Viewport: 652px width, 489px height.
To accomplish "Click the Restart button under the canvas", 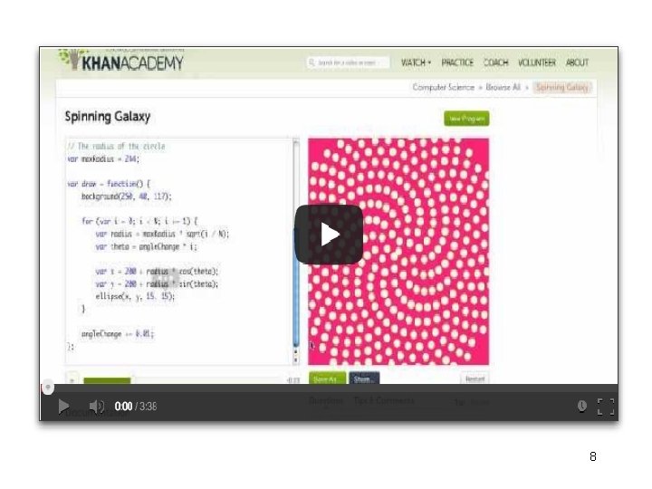I will [x=475, y=379].
